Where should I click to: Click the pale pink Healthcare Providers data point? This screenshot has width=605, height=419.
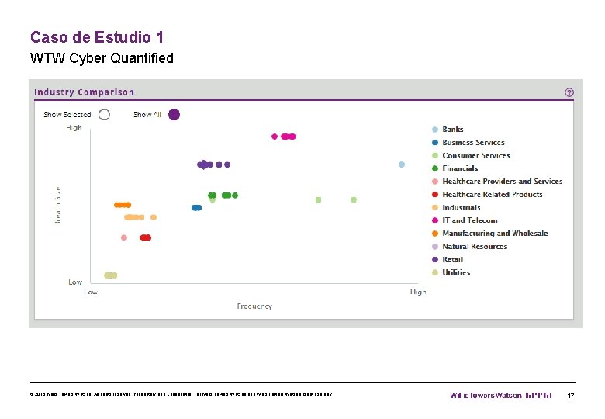point(124,237)
